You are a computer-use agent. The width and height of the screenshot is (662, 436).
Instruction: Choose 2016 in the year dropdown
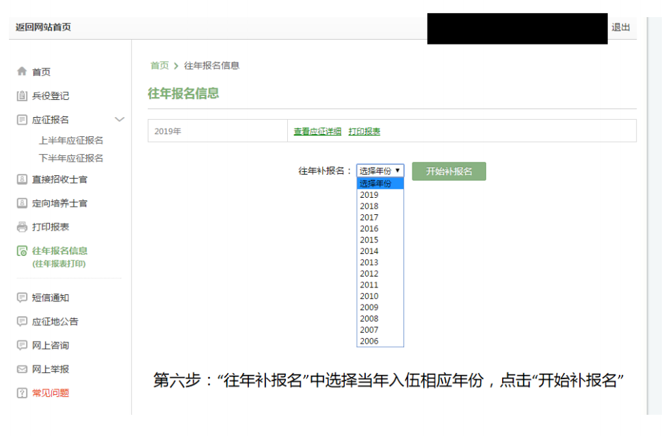(x=380, y=229)
